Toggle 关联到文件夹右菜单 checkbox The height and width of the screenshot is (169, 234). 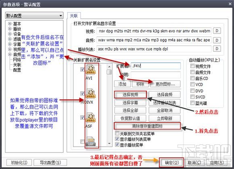(117, 133)
